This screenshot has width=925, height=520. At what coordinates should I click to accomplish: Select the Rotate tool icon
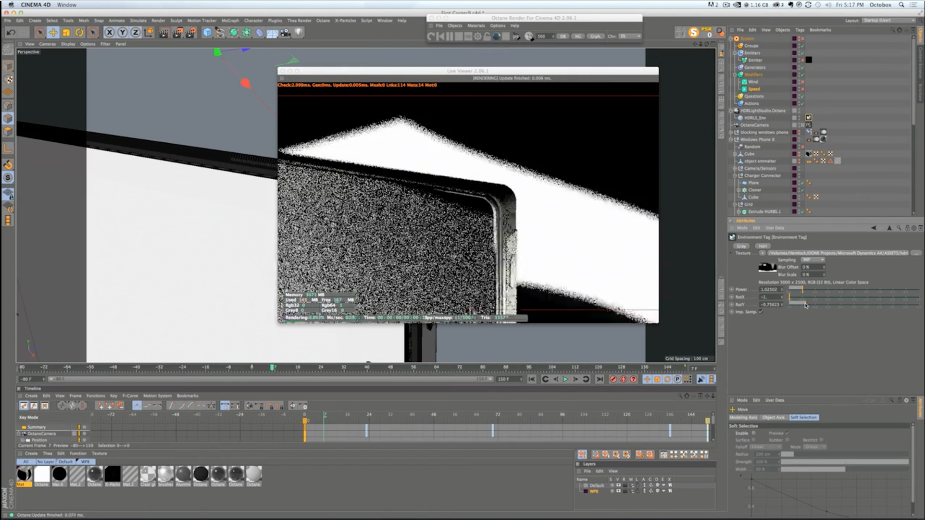79,33
